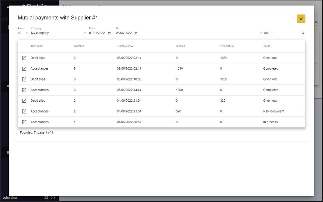The image size is (323, 202).
Task: Click the Search text field
Action: (280, 33)
